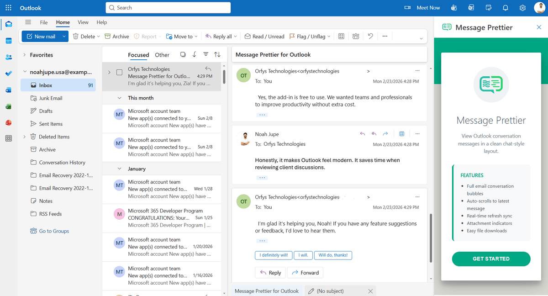Collapse the This month group
The image size is (548, 296).
coord(120,98)
